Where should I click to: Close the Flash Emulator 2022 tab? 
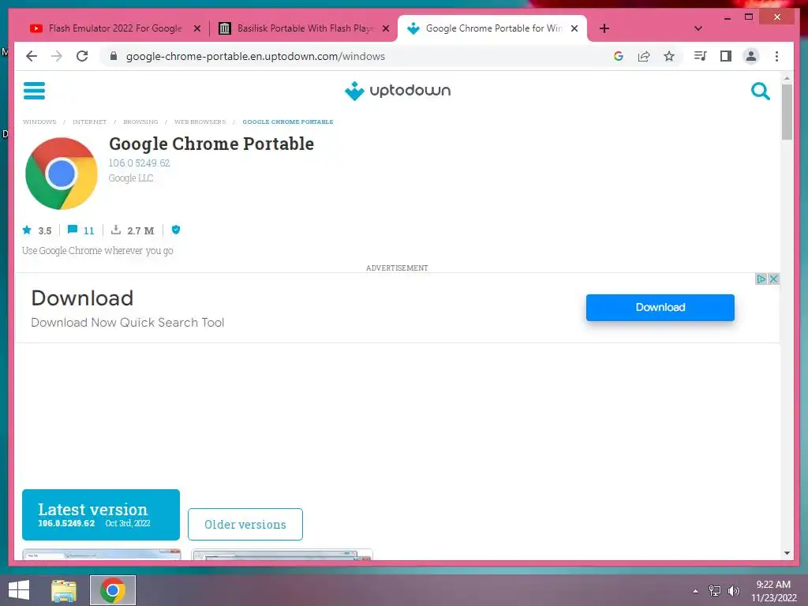coord(196,28)
